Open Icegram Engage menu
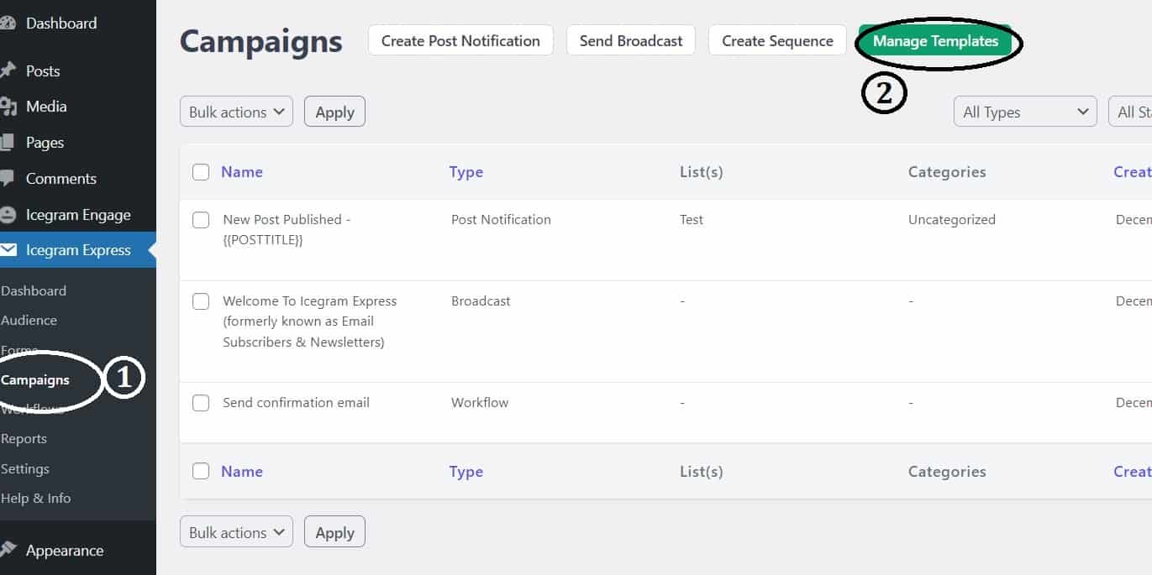 pos(78,215)
